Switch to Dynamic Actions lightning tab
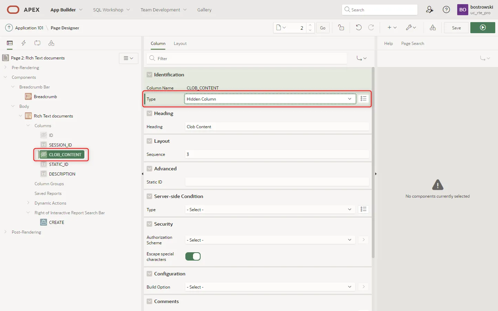The height and width of the screenshot is (311, 498). tap(24, 43)
